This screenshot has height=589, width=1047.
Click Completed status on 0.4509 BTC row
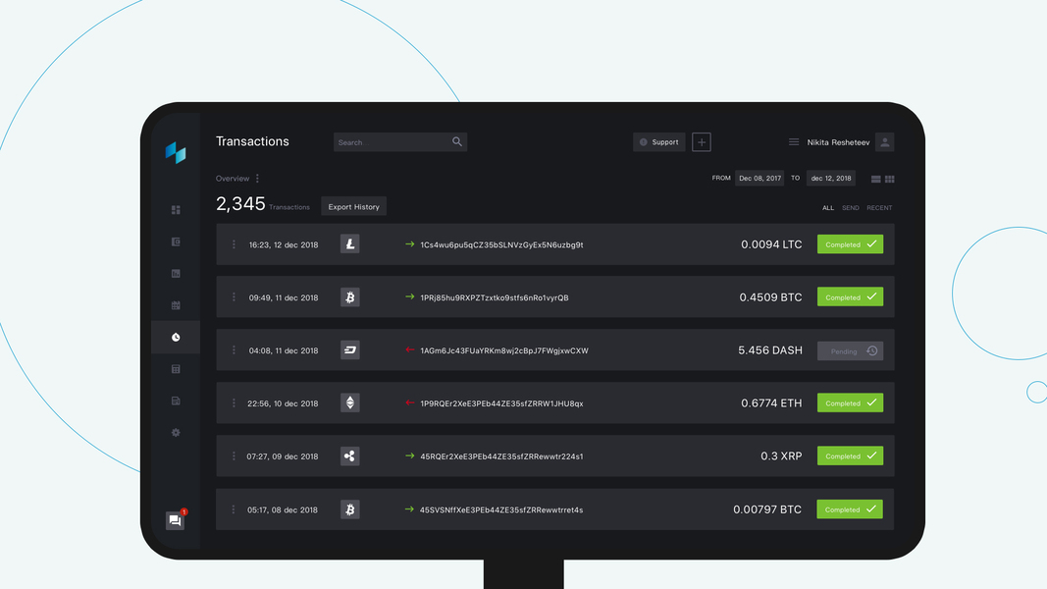click(x=850, y=297)
